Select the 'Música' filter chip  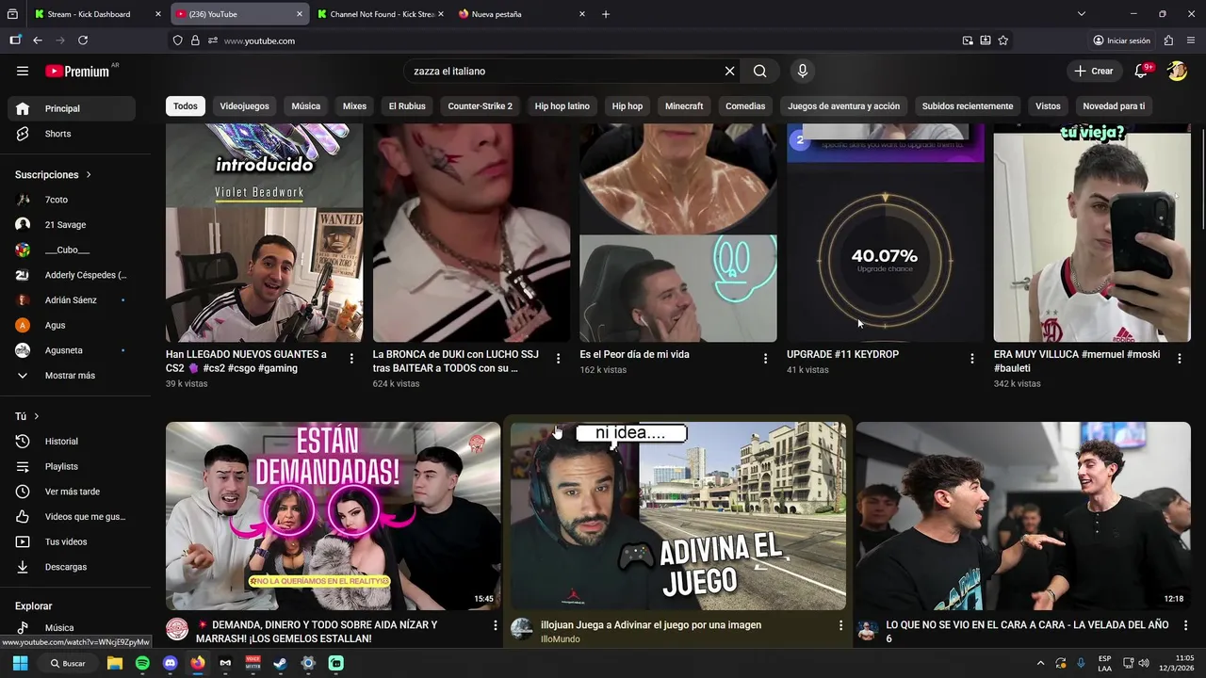[x=305, y=106]
